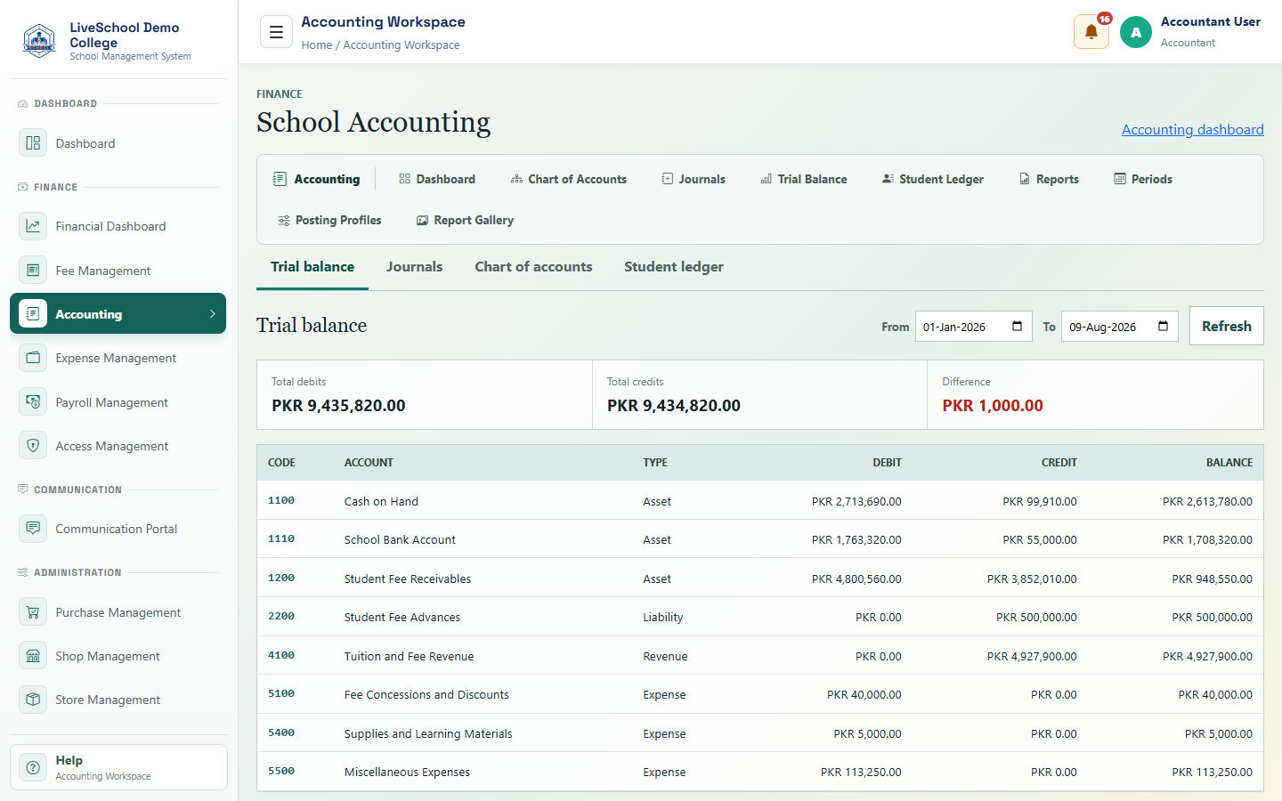
Task: Click debit value PKR 4,800,560.00
Action: click(856, 579)
